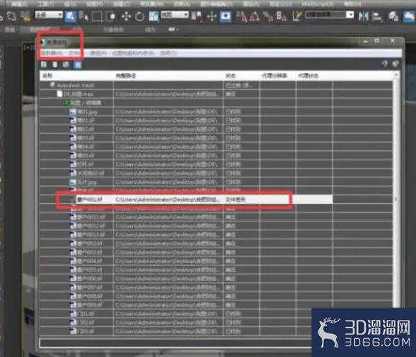
Task: Select the Autodesk Vault tree row
Action: 216,85
